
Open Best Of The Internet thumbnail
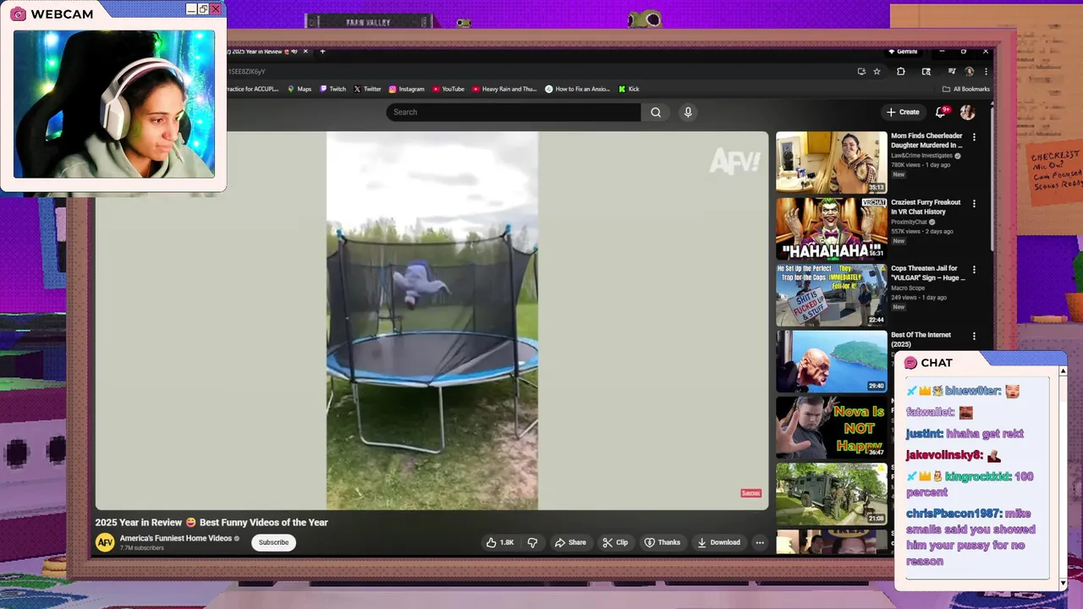(x=832, y=361)
